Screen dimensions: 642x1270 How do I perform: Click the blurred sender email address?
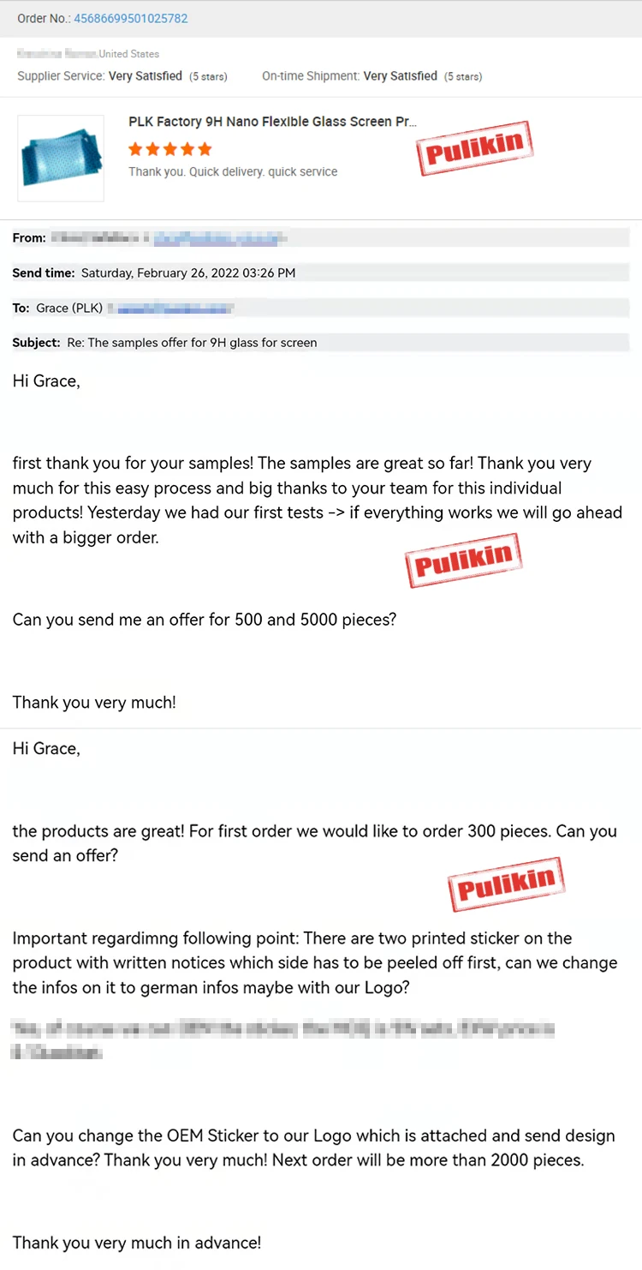pyautogui.click(x=221, y=238)
